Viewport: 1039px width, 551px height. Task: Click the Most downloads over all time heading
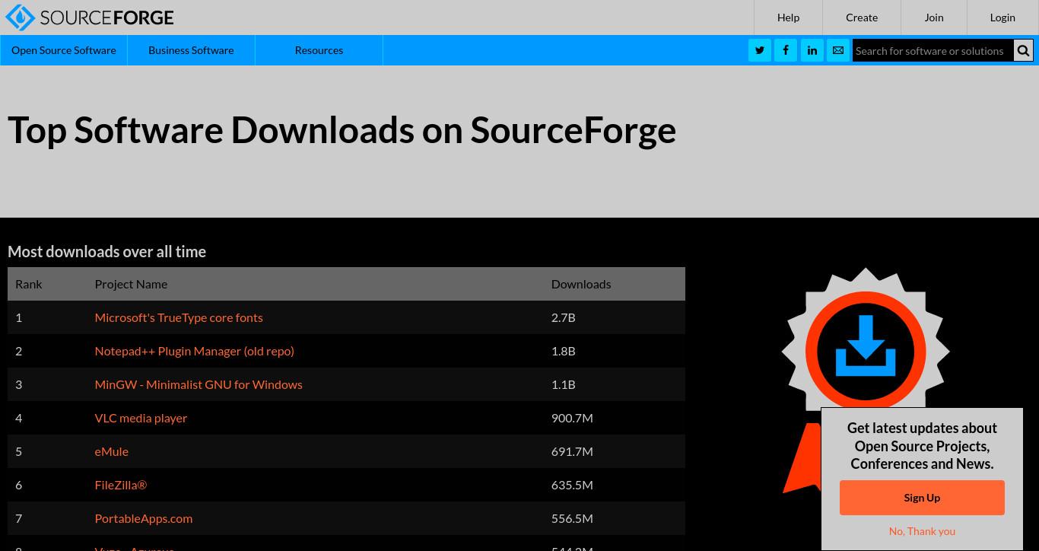106,252
